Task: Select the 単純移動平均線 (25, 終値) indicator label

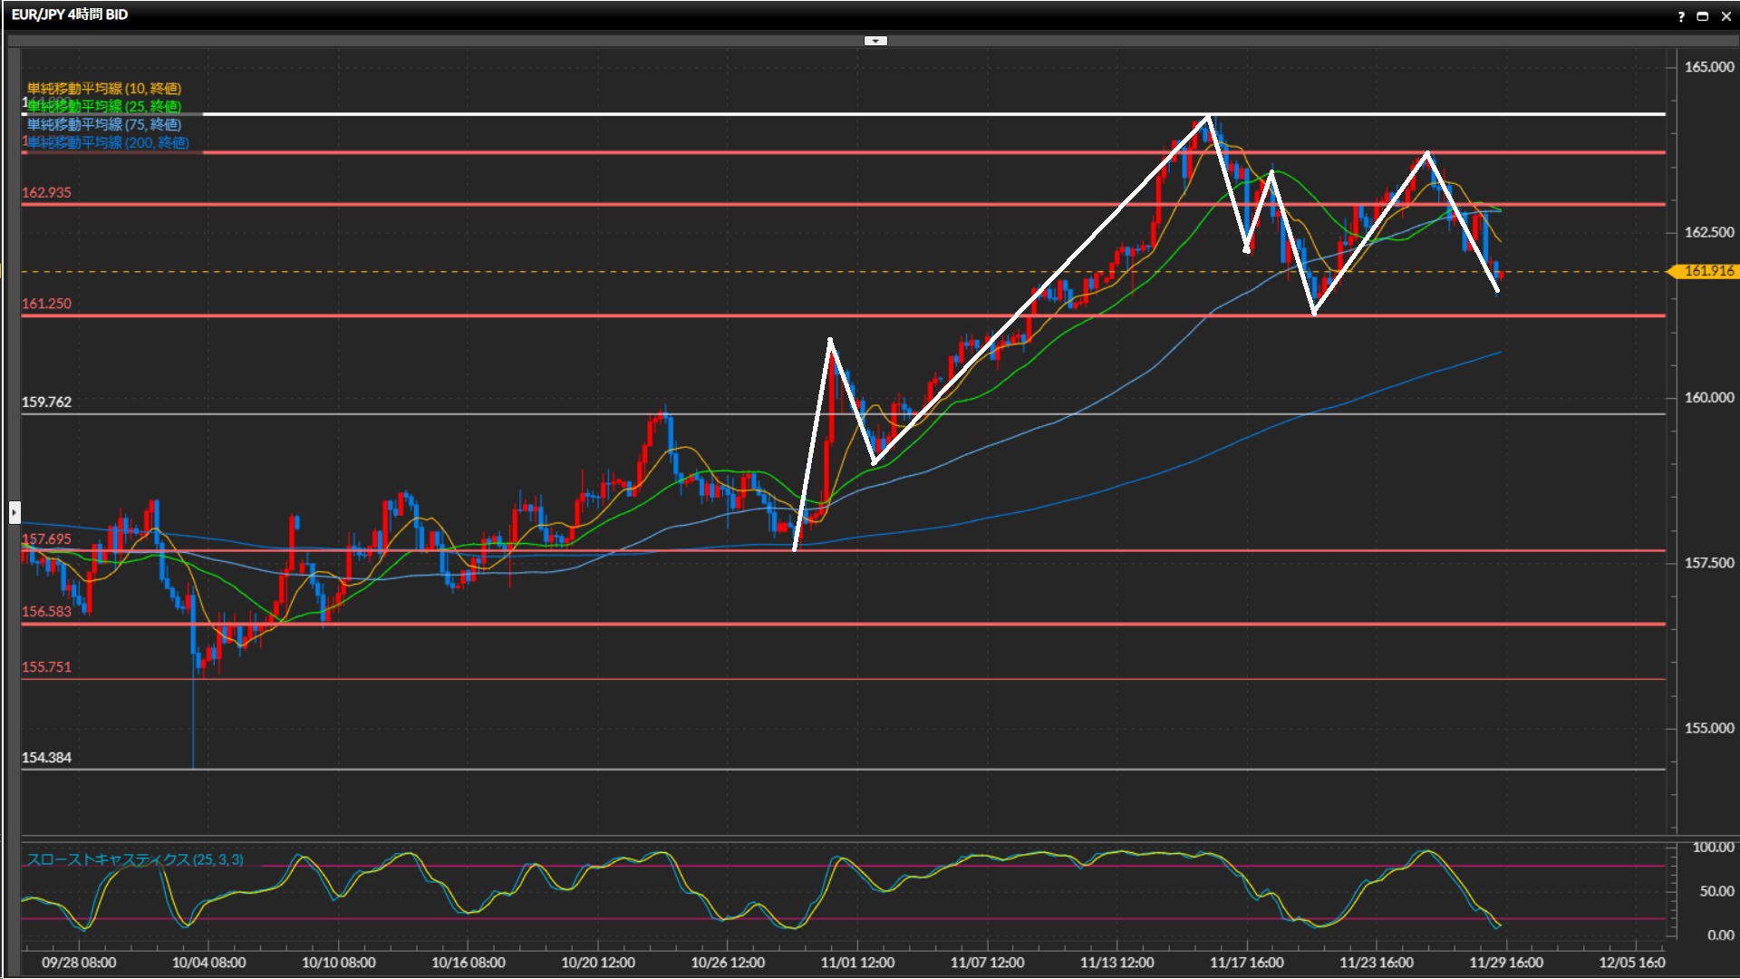Action: click(104, 106)
